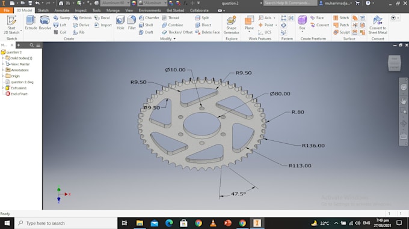Click the UCS work feature
This screenshot has width=409, height=229.
pos(265,32)
